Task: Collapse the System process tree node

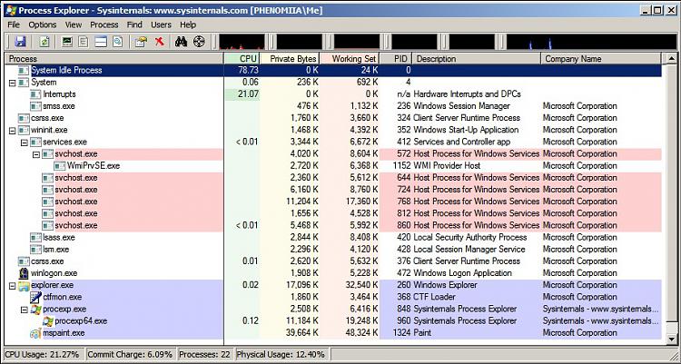Action: [x=12, y=83]
